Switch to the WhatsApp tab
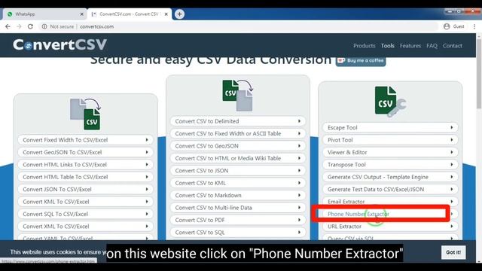The image size is (482, 271). (x=45, y=14)
